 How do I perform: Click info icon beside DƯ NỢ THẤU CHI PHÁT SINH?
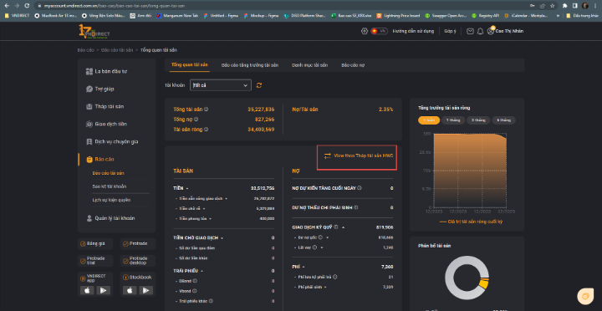tap(356, 207)
